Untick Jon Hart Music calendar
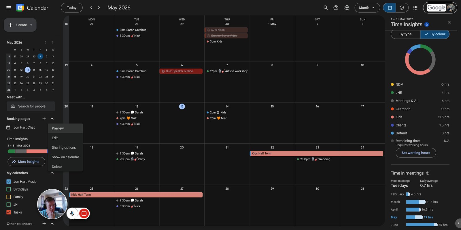461x230 pixels. tap(9, 182)
